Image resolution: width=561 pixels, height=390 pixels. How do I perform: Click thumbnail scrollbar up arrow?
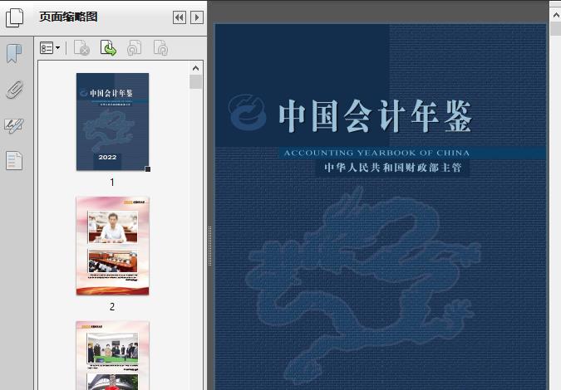pyautogui.click(x=195, y=68)
